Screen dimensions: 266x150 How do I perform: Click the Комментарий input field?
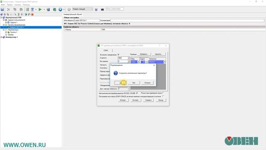(x=187, y=20)
